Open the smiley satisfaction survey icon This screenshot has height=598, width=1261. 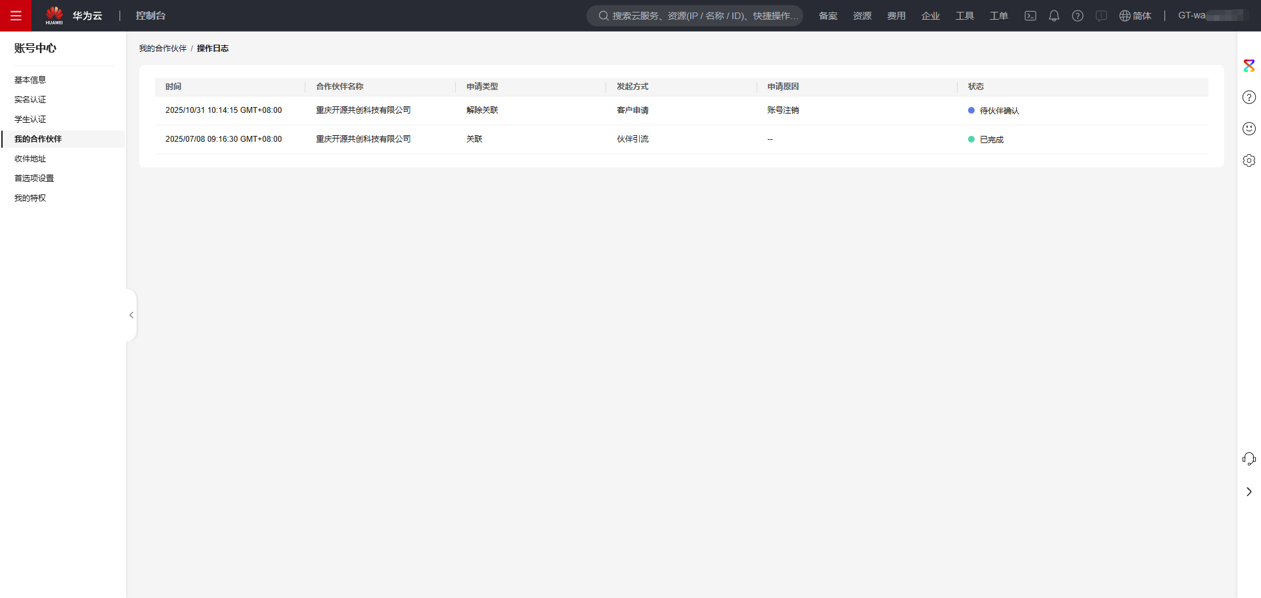[1249, 129]
